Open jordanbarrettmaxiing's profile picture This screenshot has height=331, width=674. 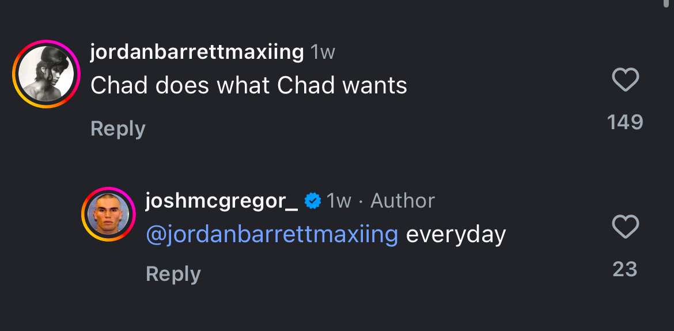(46, 74)
